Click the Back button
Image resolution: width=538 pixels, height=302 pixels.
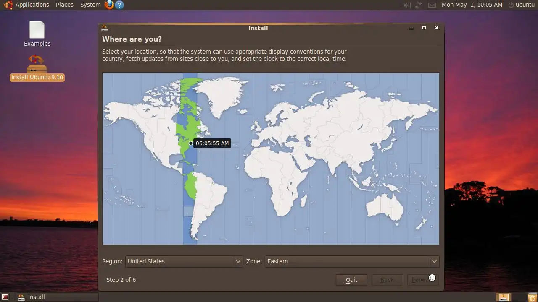pyautogui.click(x=387, y=280)
